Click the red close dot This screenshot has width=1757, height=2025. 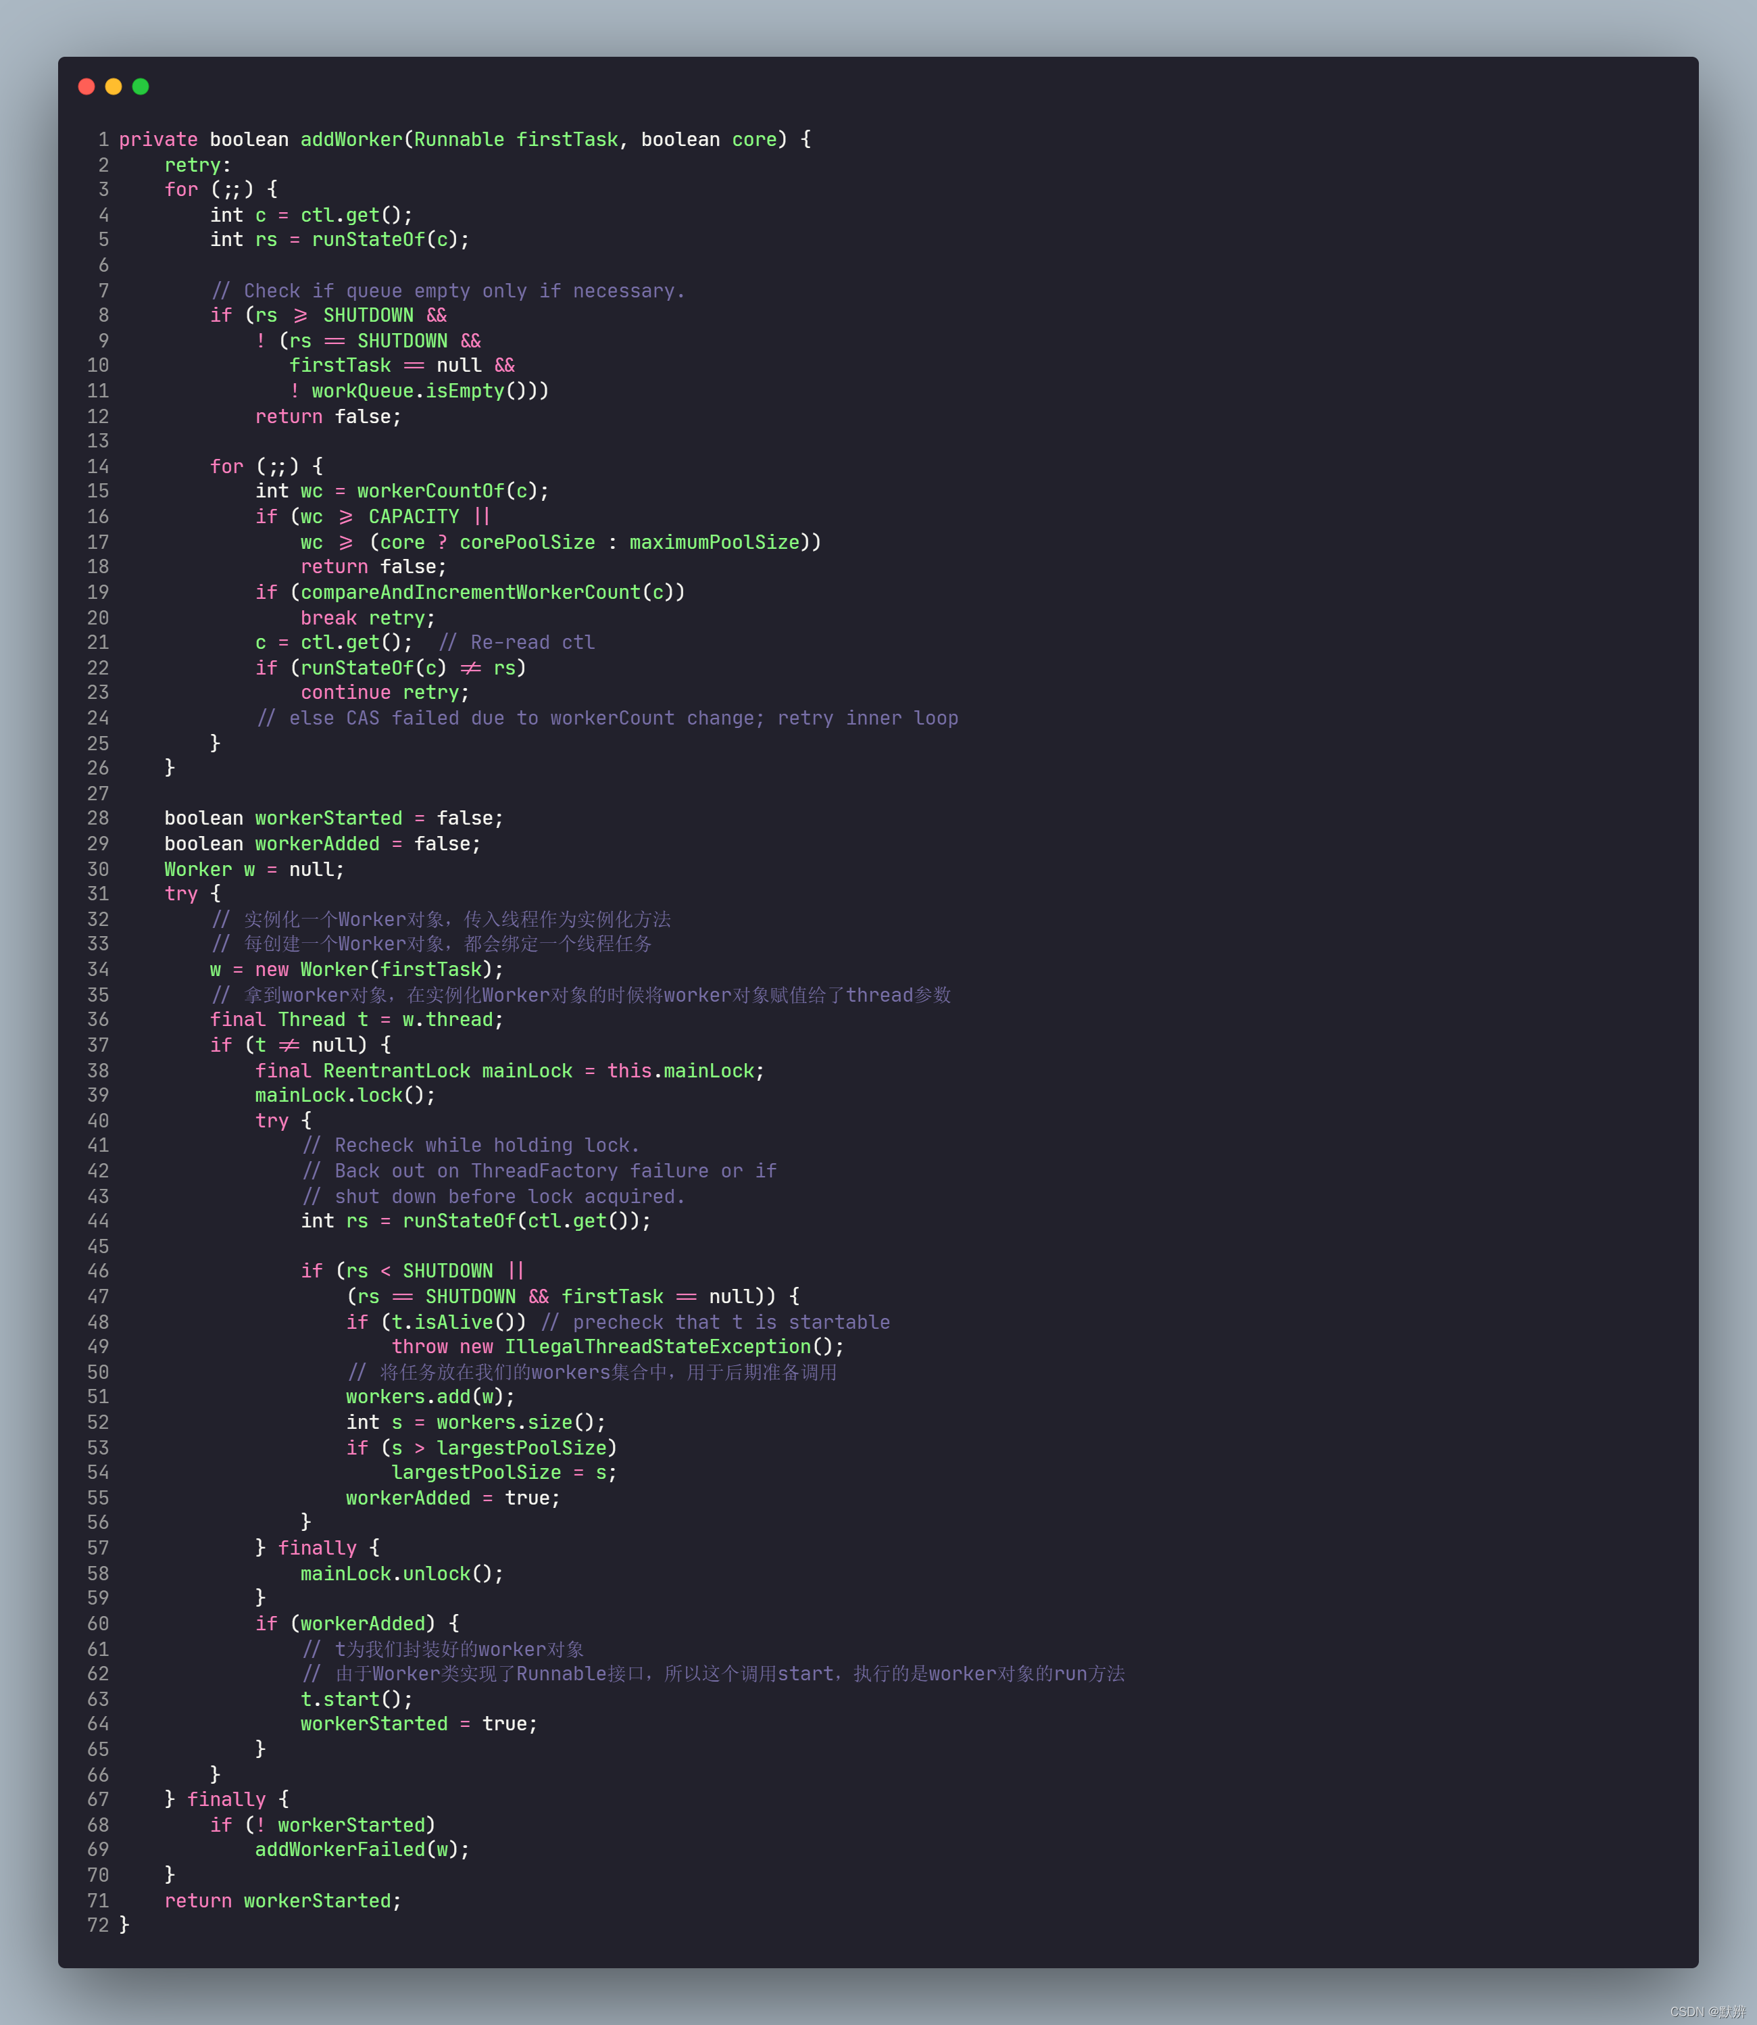[x=86, y=87]
